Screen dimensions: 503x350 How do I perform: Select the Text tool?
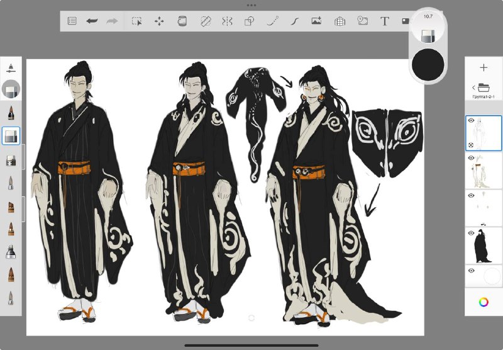pos(385,21)
